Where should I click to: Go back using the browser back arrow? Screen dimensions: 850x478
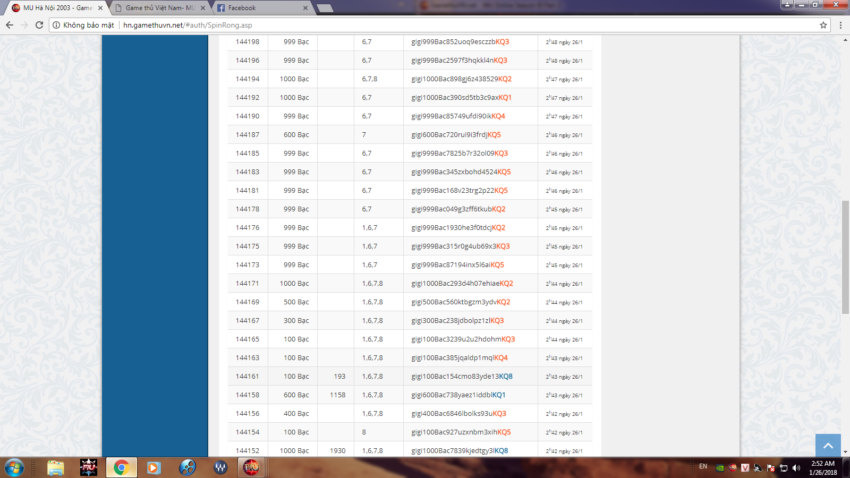point(10,25)
